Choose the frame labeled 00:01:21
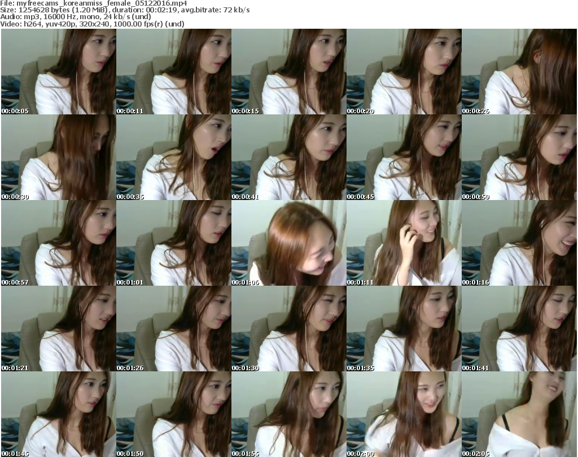 59,329
